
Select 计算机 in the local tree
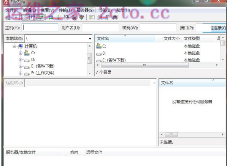31,46
